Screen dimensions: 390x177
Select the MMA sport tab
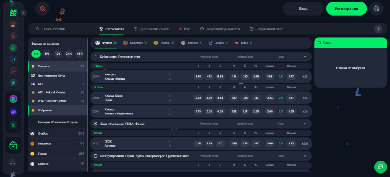click(243, 43)
